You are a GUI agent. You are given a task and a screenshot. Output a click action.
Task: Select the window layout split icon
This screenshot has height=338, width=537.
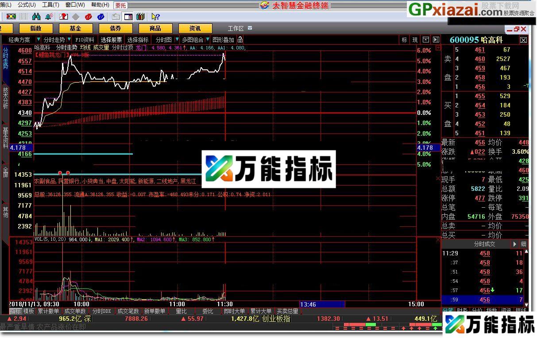[x=127, y=17]
